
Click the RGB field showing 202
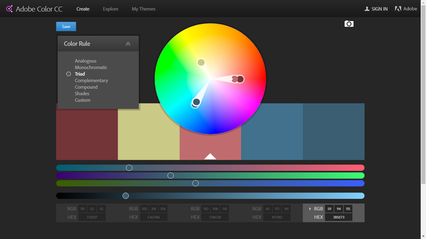144,209
